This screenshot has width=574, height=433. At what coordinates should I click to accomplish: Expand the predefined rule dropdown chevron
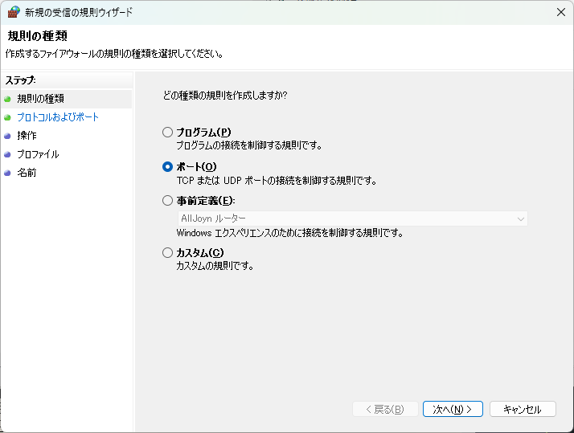click(x=521, y=219)
